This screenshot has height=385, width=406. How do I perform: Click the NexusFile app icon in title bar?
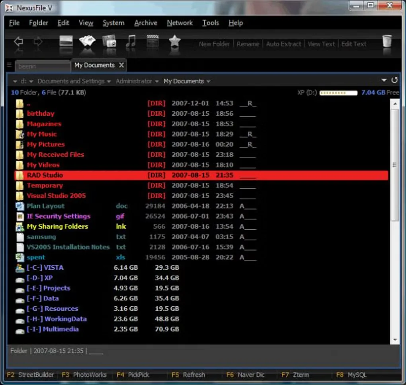(x=9, y=8)
